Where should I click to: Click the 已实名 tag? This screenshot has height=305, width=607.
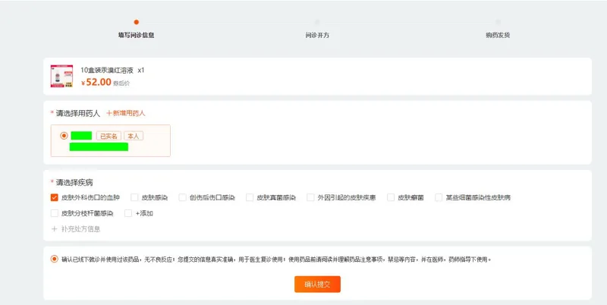click(109, 136)
